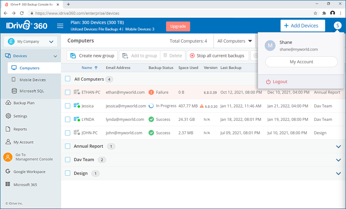Click the Windows icon next to JOHN-PC
Image resolution: width=346 pixels, height=209 pixels.
pyautogui.click(x=77, y=133)
